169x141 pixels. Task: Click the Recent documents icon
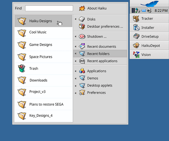pos(82,46)
